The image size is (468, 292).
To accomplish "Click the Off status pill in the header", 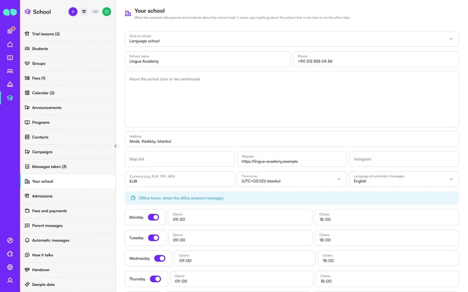I will click(x=95, y=12).
